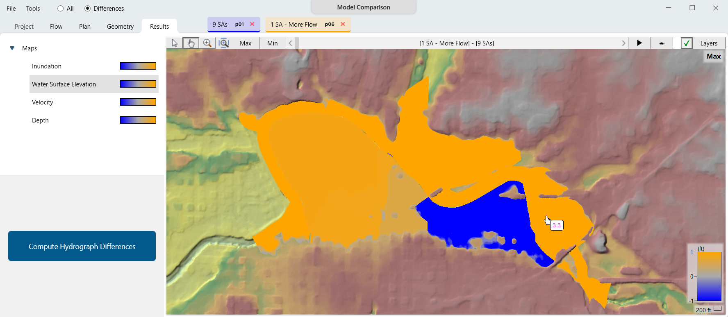
Task: Show the Min map profile
Action: pyautogui.click(x=272, y=43)
